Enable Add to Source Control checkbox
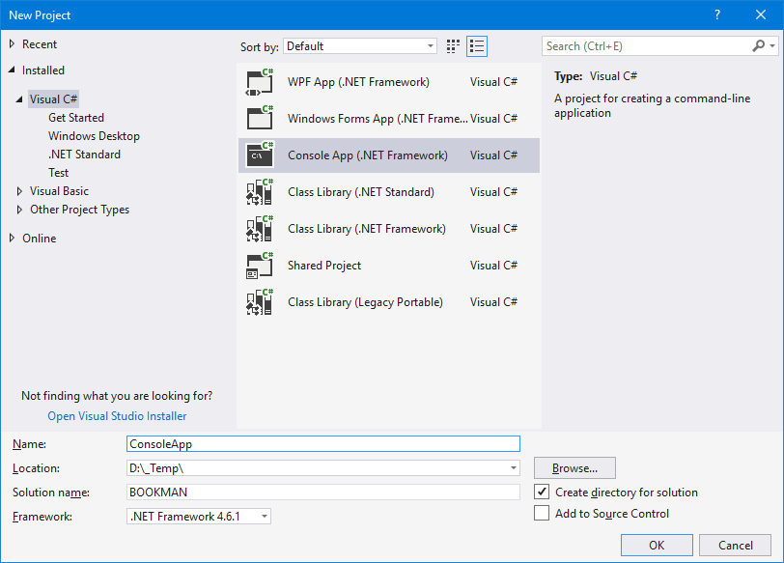 point(542,514)
